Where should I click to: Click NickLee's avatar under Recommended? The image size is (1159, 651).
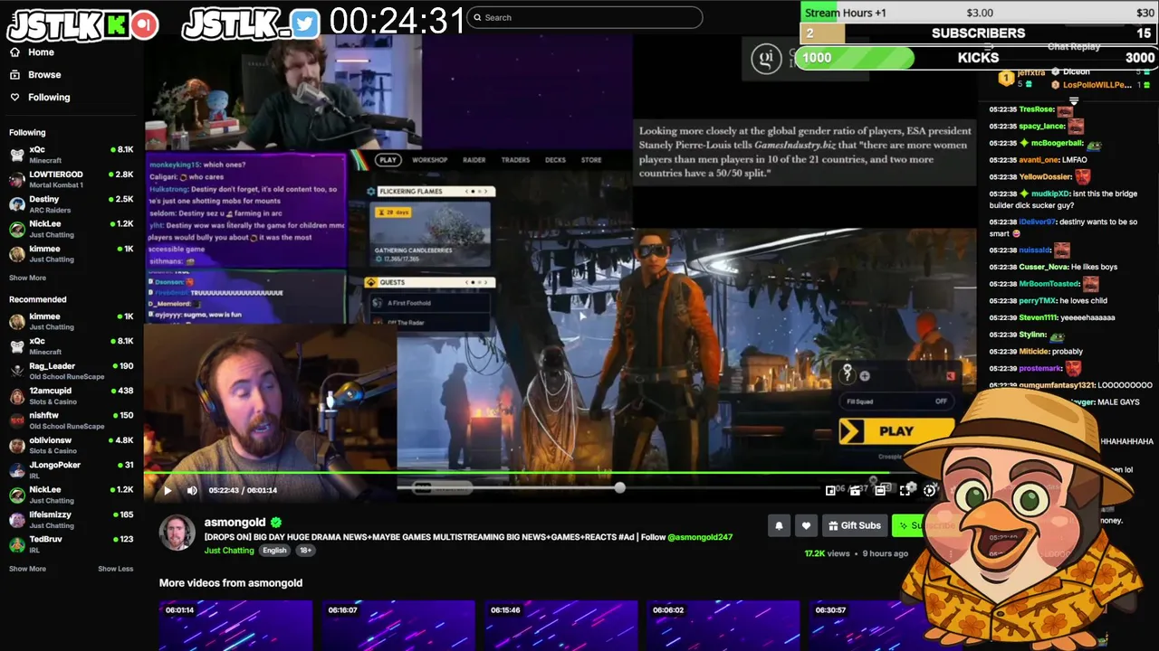click(16, 495)
